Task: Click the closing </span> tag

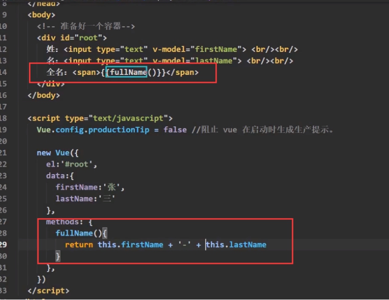Action: 182,72
